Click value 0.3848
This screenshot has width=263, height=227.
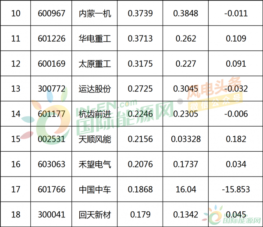(x=186, y=14)
